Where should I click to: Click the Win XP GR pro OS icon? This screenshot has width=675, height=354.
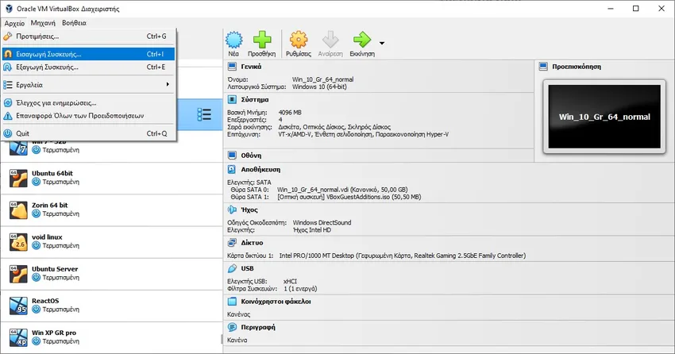[x=18, y=337]
